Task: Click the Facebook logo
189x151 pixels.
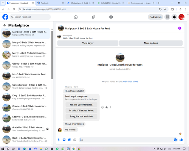Action: (5, 17)
